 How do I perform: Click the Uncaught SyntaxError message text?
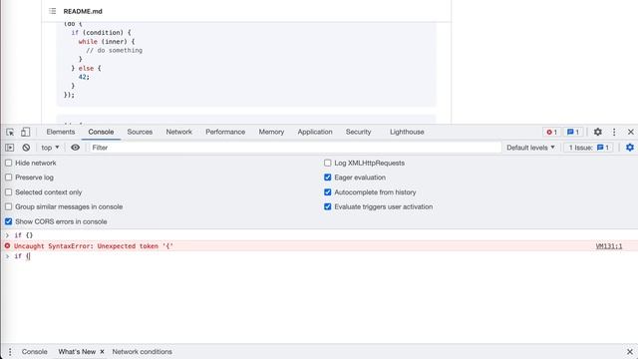94,246
